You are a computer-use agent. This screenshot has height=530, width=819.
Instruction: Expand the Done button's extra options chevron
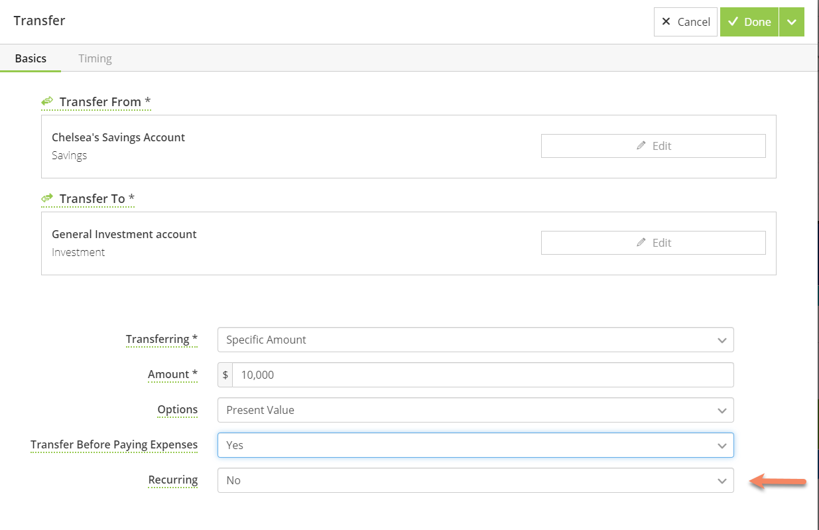click(x=792, y=21)
